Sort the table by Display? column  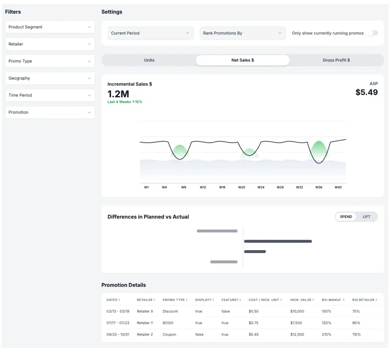[x=205, y=300]
